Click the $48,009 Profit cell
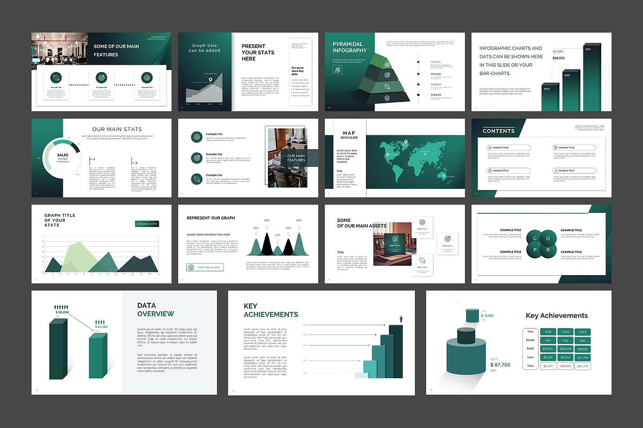 [565, 349]
